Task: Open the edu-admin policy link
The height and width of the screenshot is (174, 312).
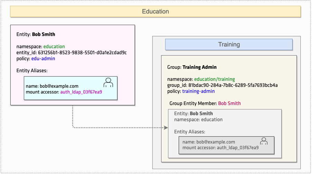Action: pos(43,58)
